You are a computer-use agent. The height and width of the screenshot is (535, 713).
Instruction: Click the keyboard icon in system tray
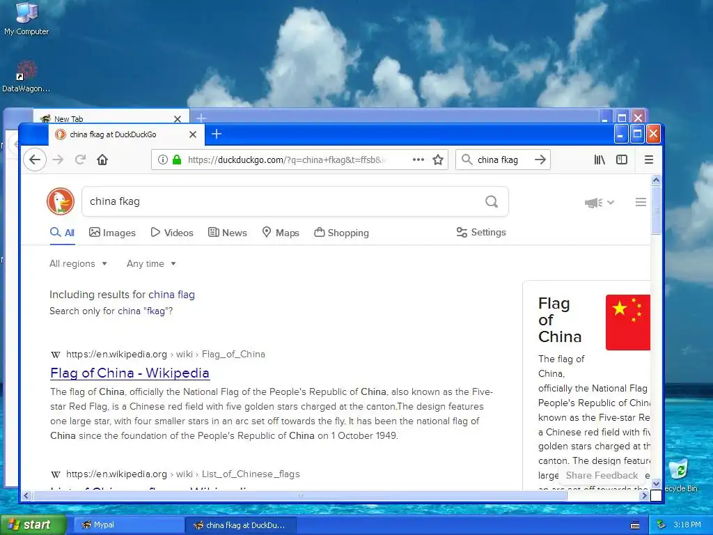tap(635, 525)
